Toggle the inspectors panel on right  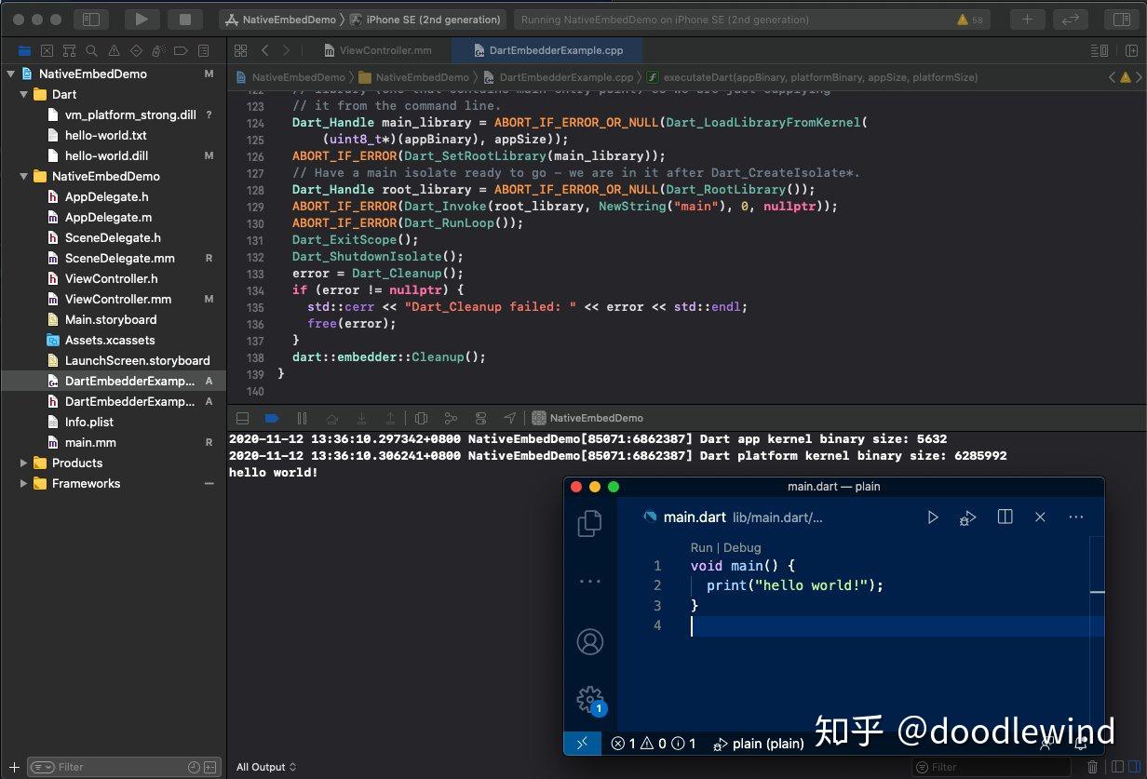coord(1121,19)
